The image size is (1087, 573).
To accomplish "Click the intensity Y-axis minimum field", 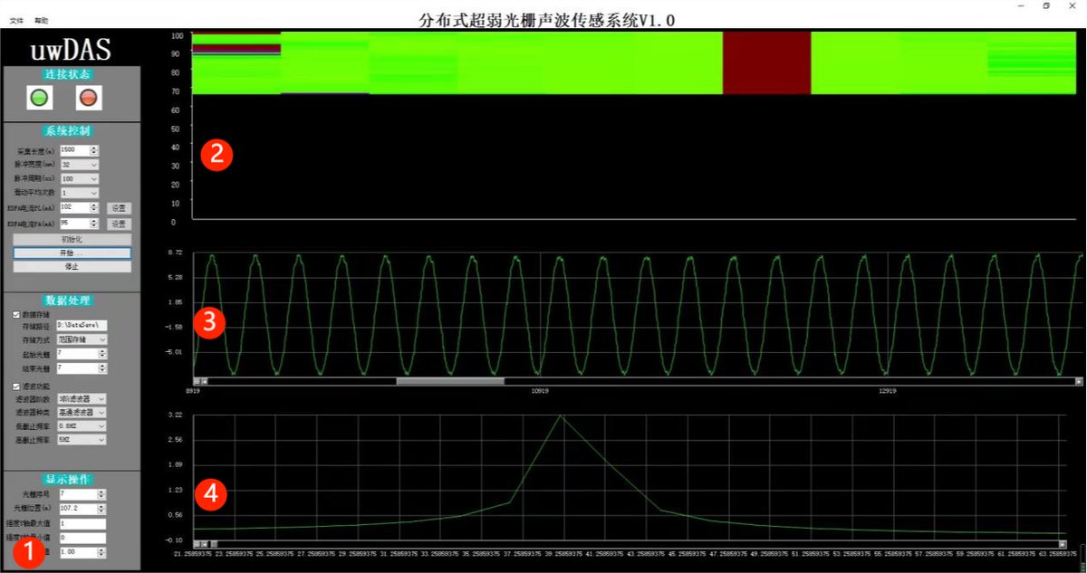I will (x=82, y=538).
